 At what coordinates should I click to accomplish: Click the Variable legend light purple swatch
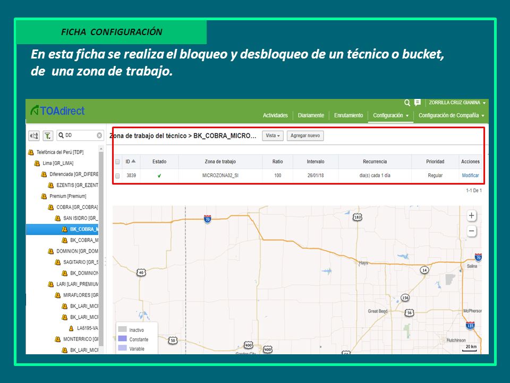coord(122,348)
